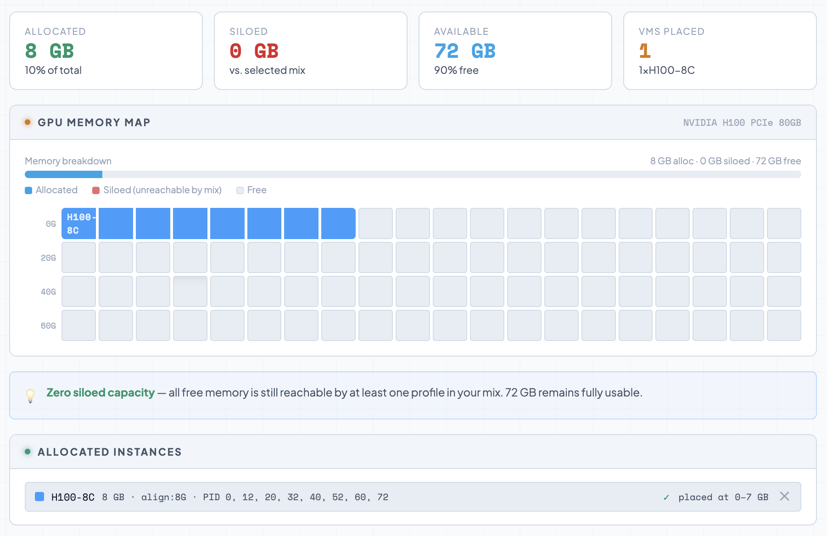
Task: Open the Allocated 8 GB summary card
Action: [106, 50]
